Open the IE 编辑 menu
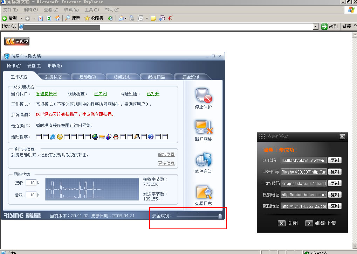The width and height of the screenshot is (357, 254). click(30, 9)
